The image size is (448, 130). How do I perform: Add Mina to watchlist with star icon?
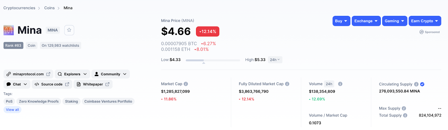point(69,30)
